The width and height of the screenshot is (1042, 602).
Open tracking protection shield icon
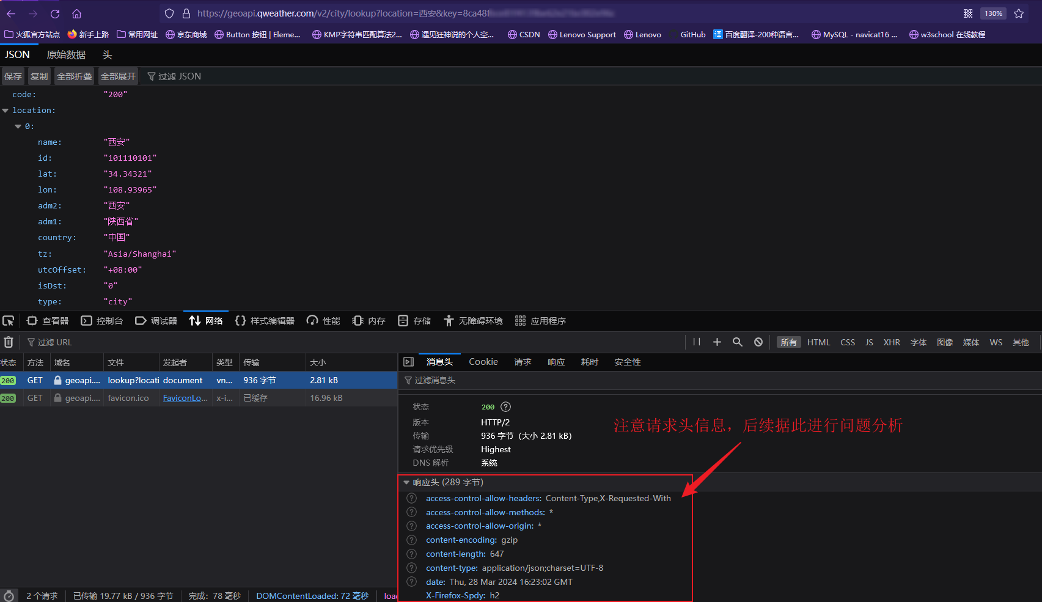(169, 13)
